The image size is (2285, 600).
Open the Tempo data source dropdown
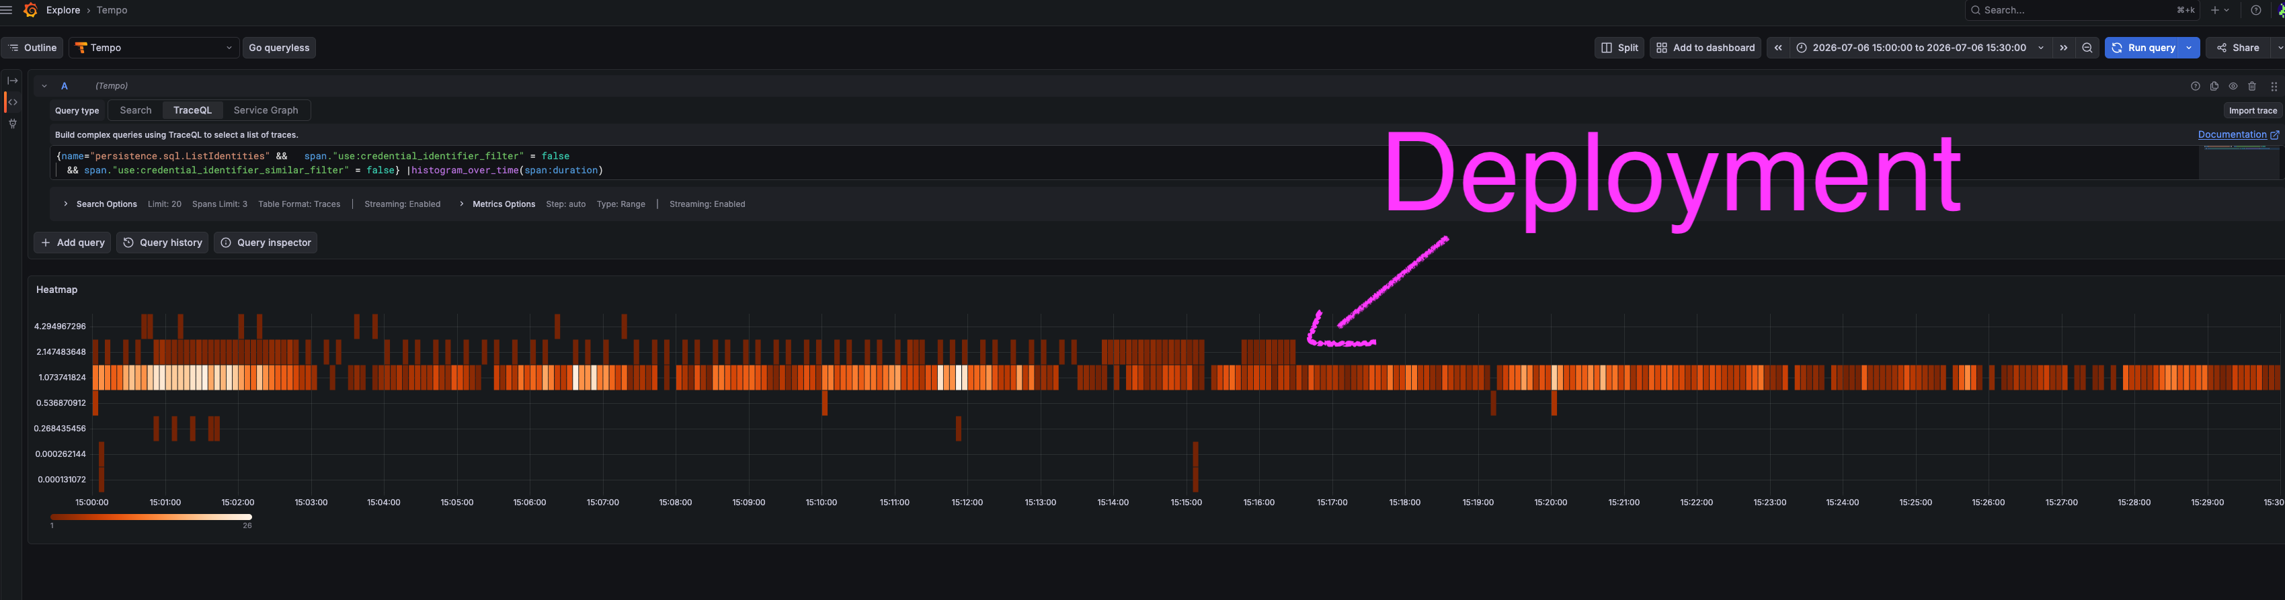point(155,48)
